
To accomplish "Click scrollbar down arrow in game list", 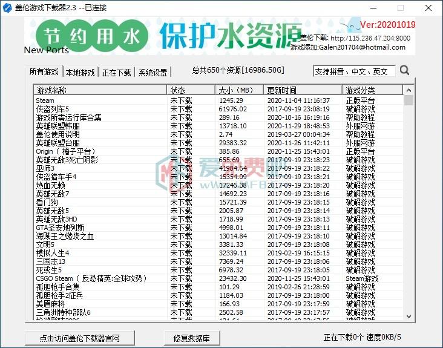I will coord(409,316).
